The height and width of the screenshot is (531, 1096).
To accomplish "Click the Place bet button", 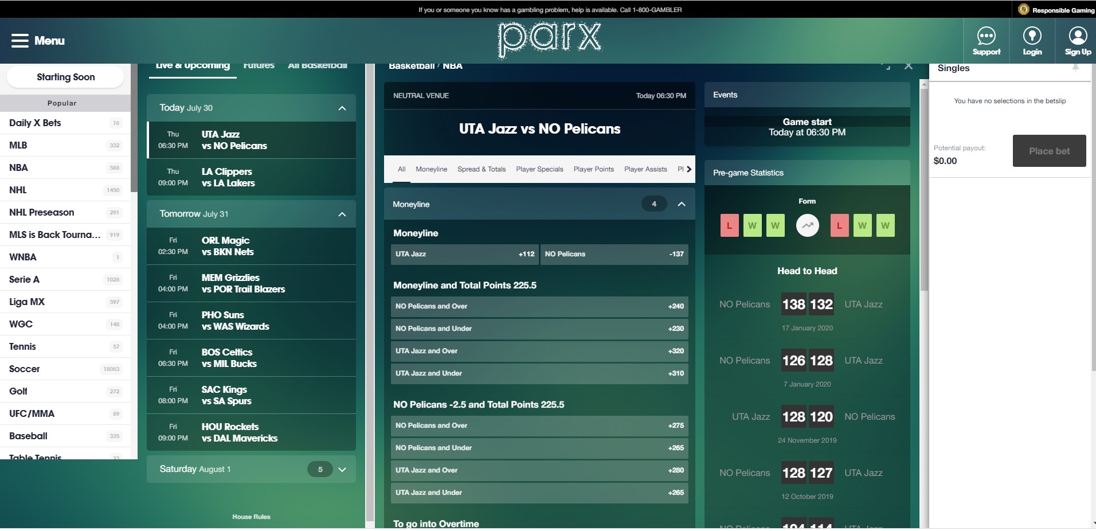I will (x=1049, y=151).
